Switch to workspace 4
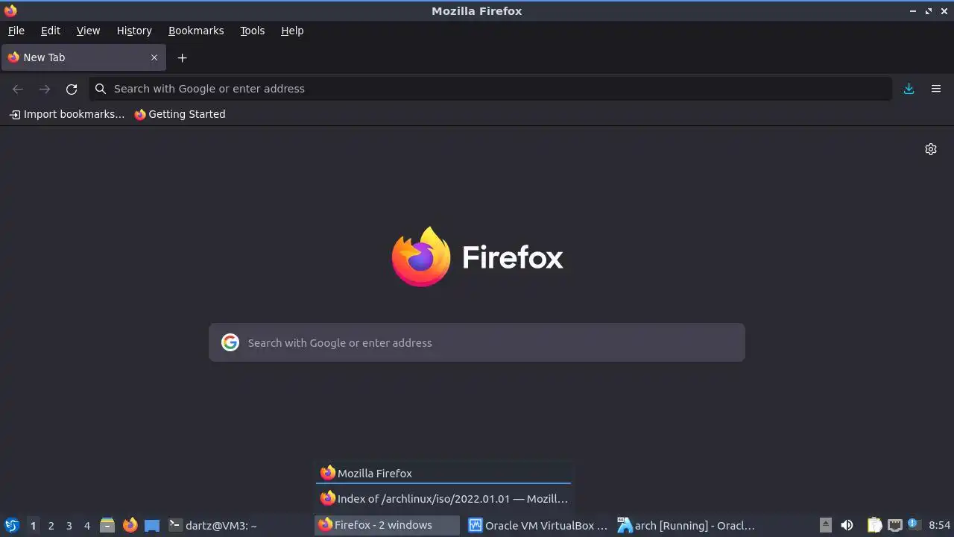This screenshot has width=954, height=537. click(x=86, y=525)
